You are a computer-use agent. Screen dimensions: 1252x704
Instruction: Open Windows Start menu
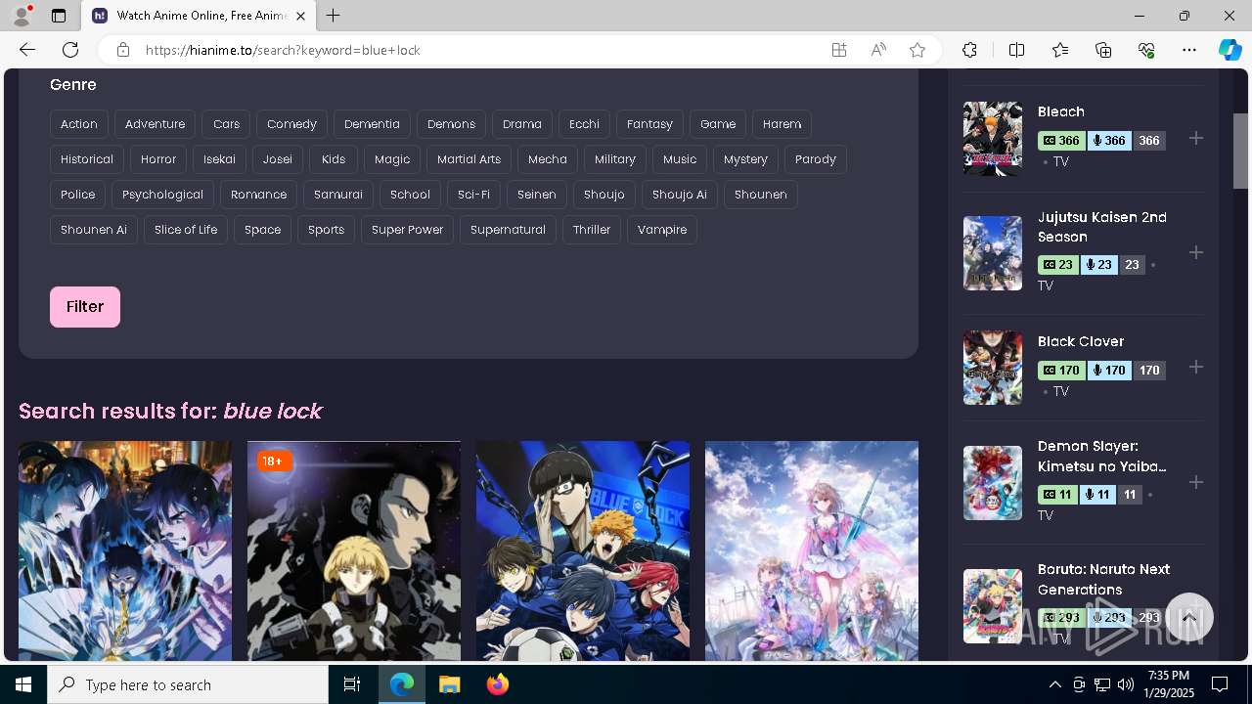coord(23,684)
